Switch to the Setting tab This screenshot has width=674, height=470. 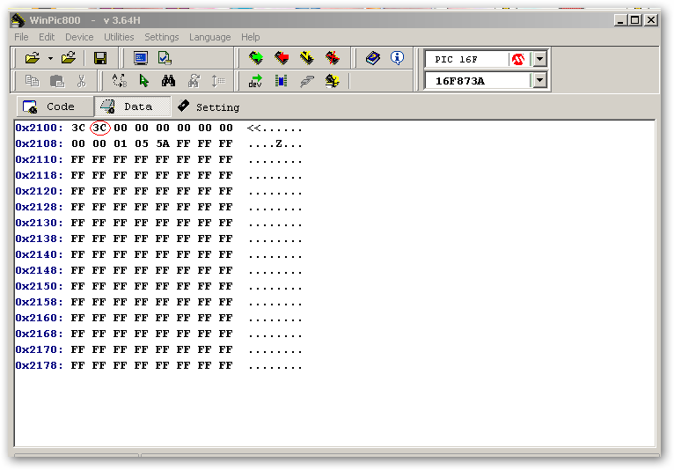[x=209, y=106]
